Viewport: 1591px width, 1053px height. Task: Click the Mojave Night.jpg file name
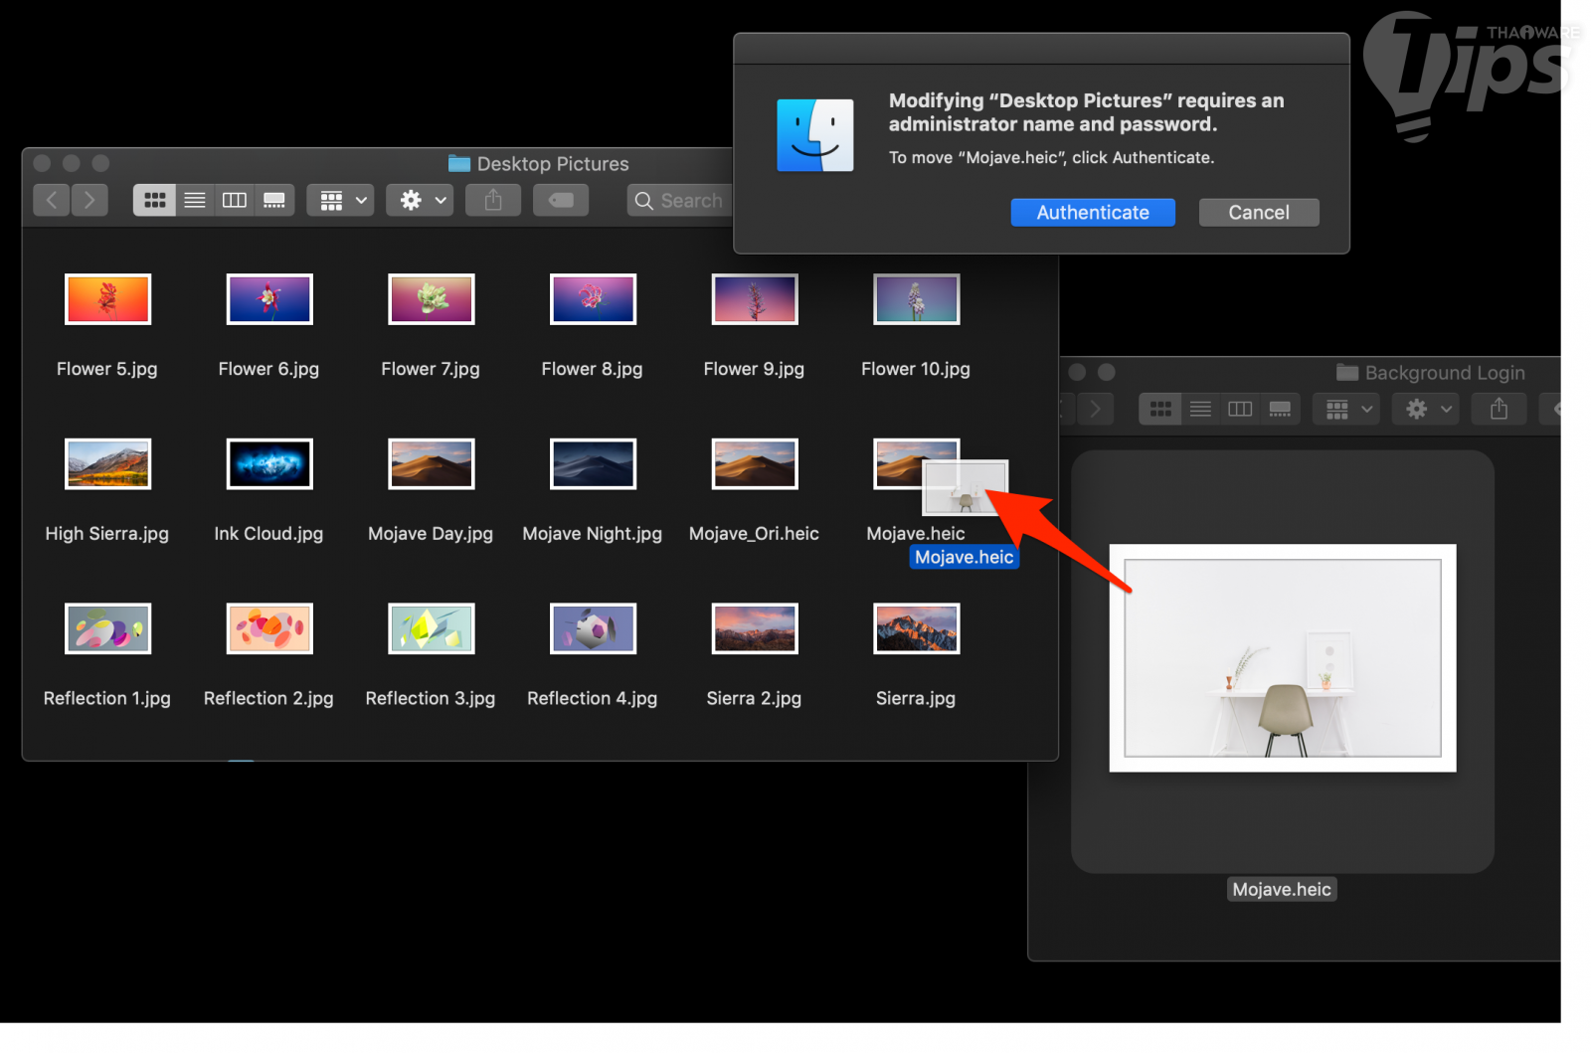pos(593,534)
